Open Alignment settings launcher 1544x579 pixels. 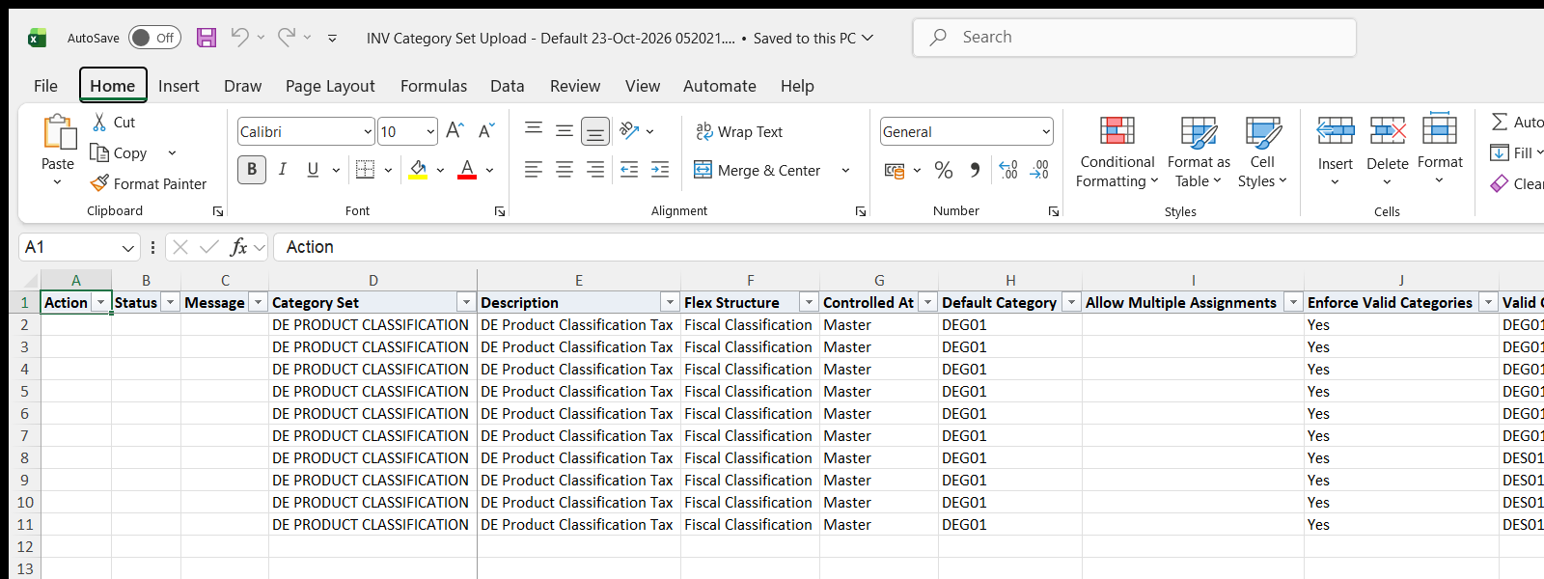coord(861,211)
